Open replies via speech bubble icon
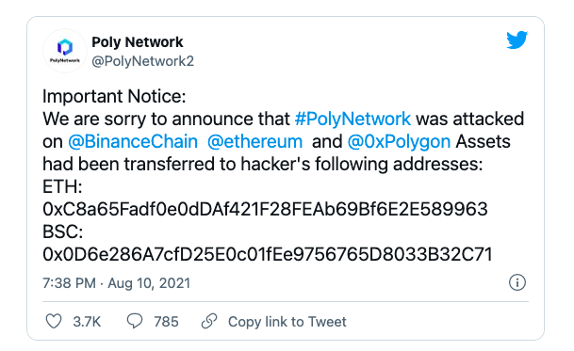The image size is (574, 351). (x=135, y=321)
